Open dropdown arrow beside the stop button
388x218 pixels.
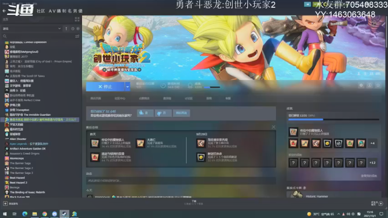click(128, 87)
